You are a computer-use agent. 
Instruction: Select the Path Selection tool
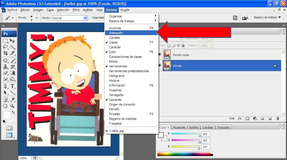[5, 92]
